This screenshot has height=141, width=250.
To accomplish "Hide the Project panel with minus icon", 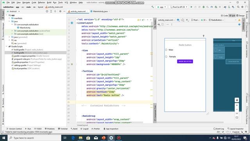I will coord(64,11).
